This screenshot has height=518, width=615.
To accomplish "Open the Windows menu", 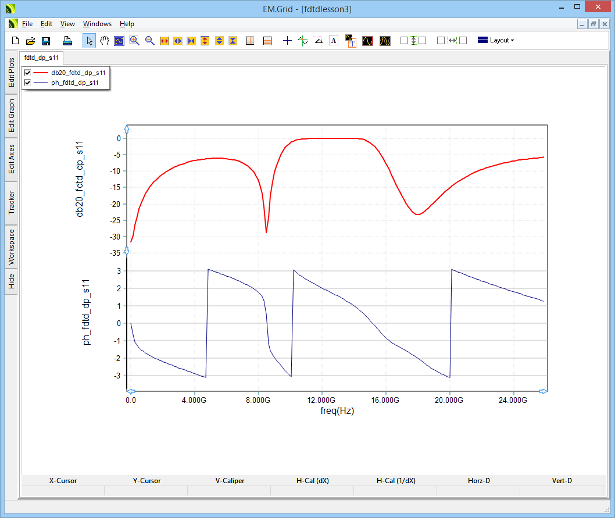I will pos(97,24).
